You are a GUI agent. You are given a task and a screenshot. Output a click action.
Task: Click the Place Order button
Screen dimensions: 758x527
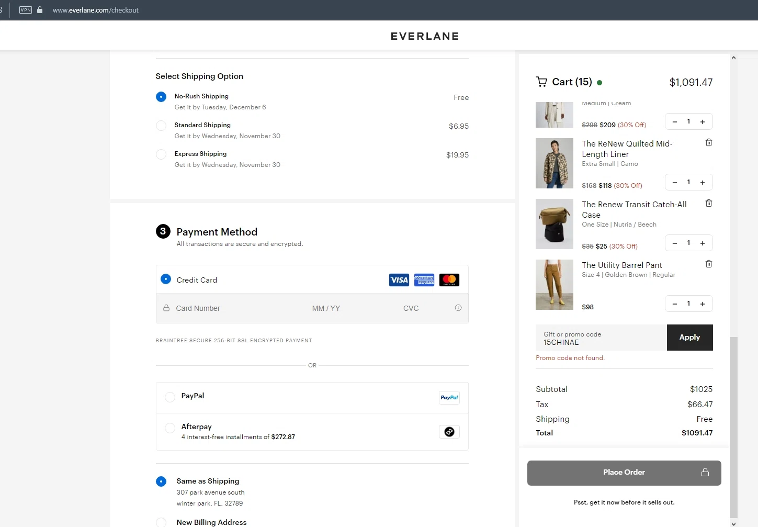[624, 473]
